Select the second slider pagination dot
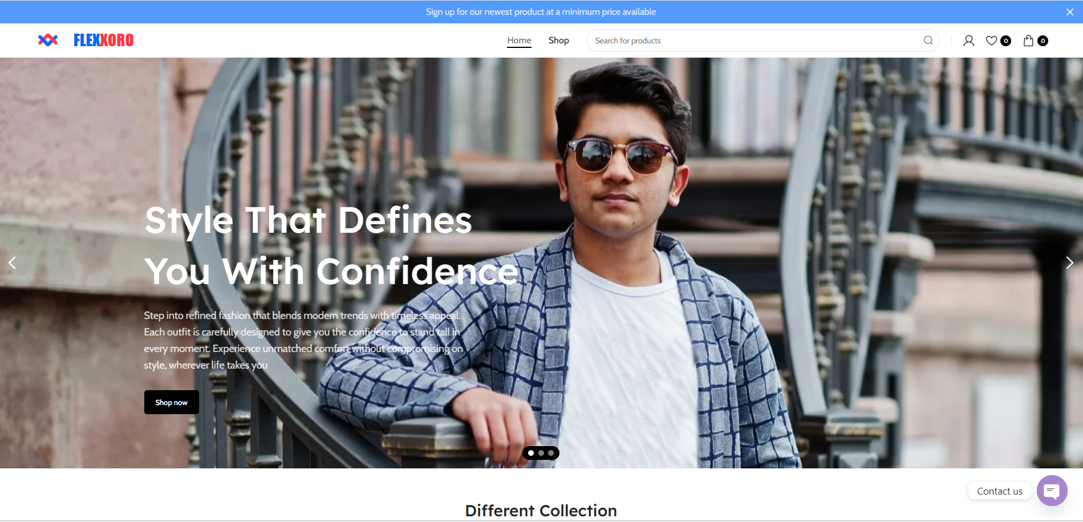This screenshot has width=1083, height=522. [541, 453]
